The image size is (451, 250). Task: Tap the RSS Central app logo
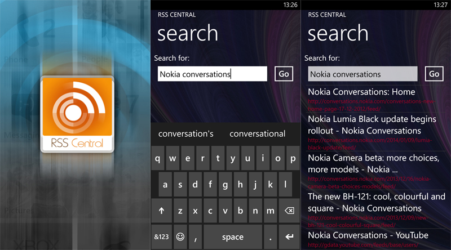tap(77, 114)
